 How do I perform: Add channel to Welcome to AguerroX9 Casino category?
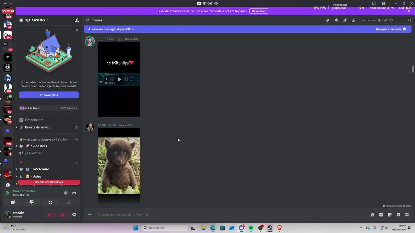click(x=77, y=139)
